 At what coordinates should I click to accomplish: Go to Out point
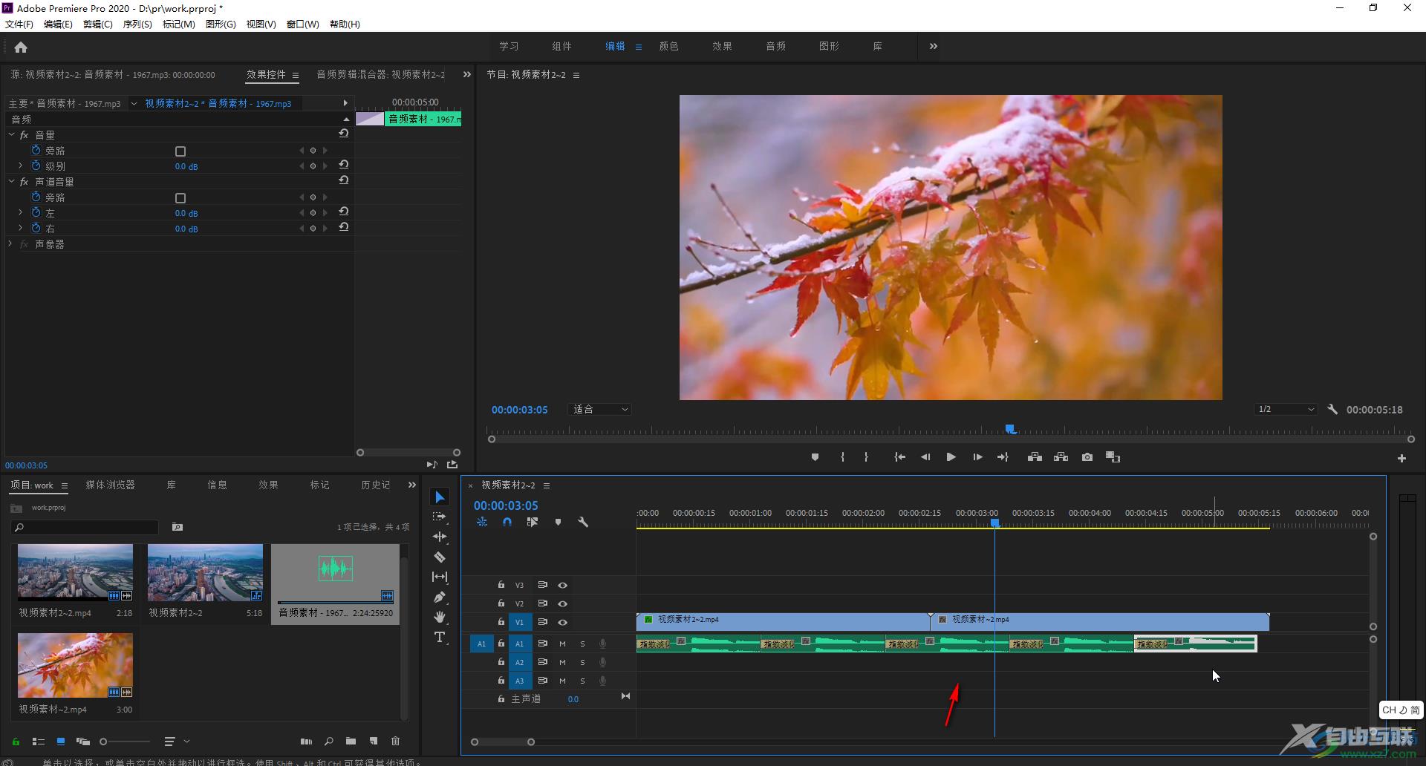1003,458
